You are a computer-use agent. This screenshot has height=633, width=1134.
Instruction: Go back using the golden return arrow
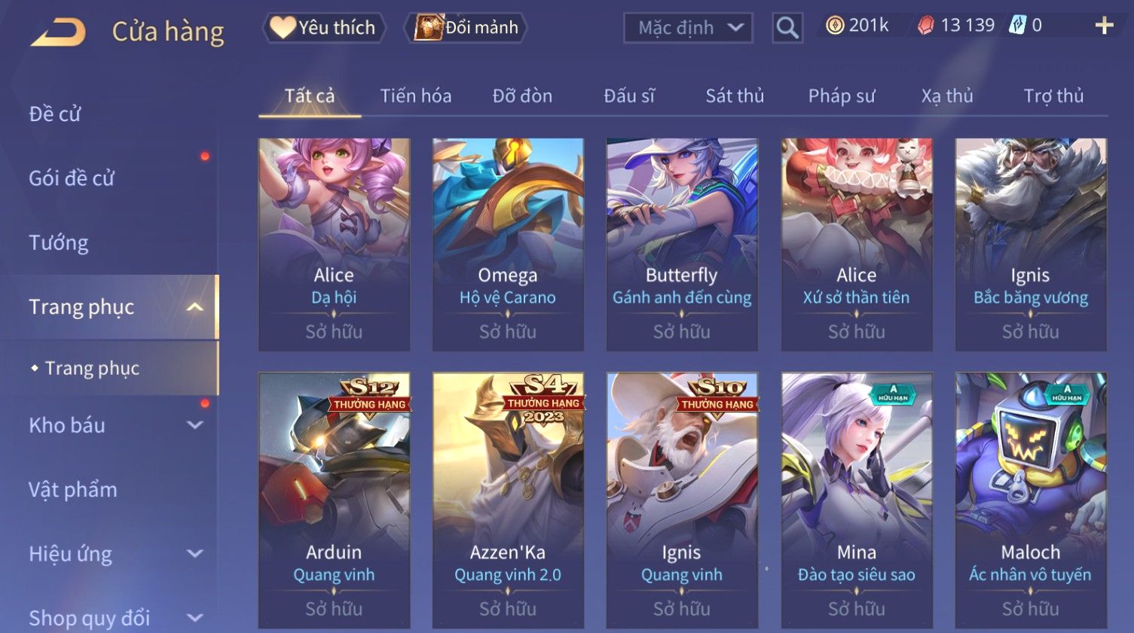click(58, 32)
